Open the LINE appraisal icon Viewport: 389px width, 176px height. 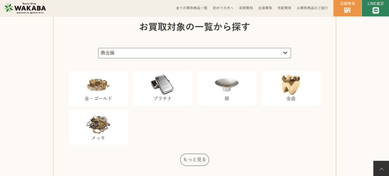pos(376,10)
